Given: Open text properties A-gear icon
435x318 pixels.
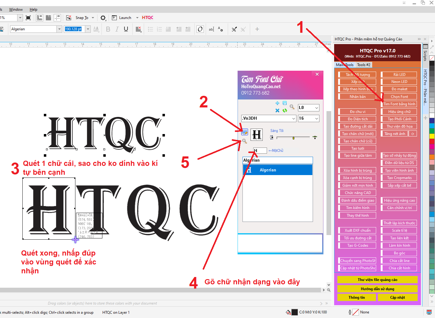Looking at the screenshot, I should [220, 29].
